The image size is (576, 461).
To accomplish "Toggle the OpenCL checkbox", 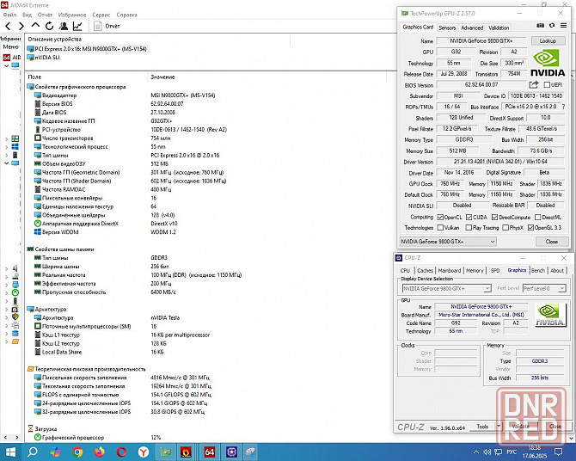I will (x=440, y=218).
